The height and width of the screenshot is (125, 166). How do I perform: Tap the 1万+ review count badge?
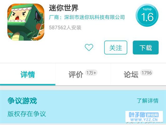pos(91,73)
